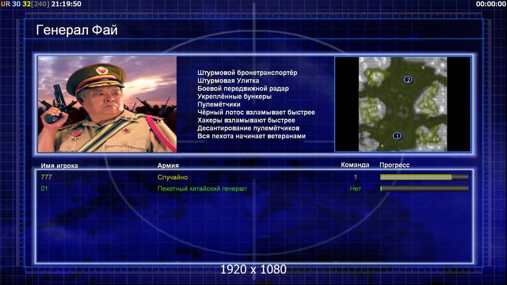507x285 pixels.
Task: Click "Штурмовой бронетранспортёр" line
Action: coord(247,73)
